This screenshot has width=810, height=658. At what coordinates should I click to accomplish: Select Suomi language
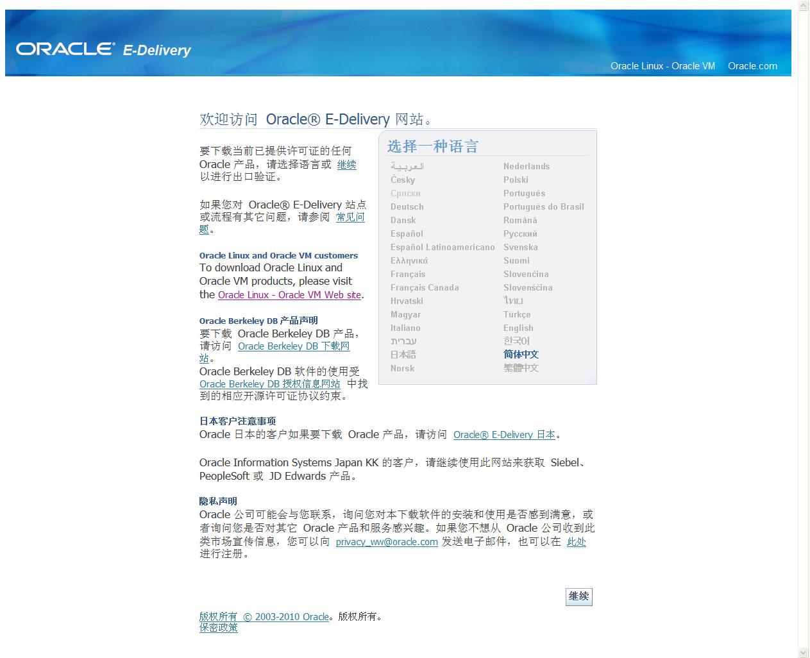tap(516, 260)
